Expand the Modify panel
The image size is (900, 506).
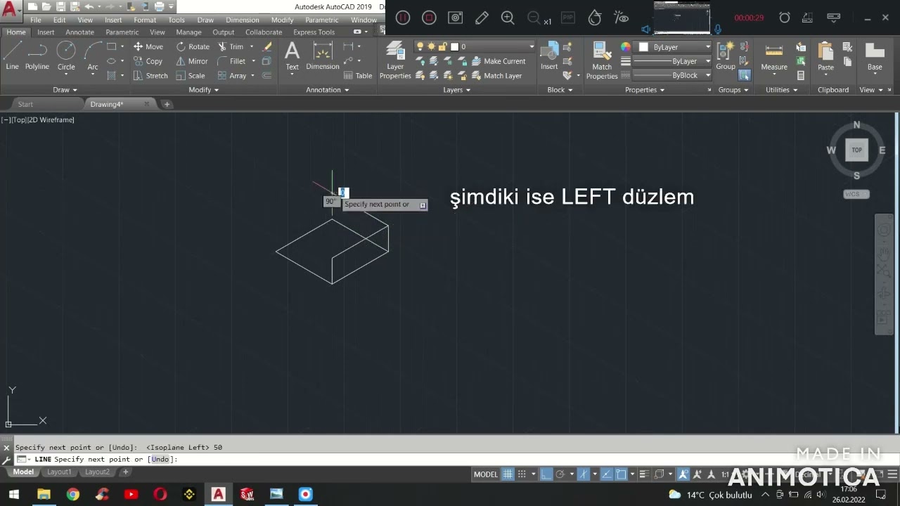204,90
